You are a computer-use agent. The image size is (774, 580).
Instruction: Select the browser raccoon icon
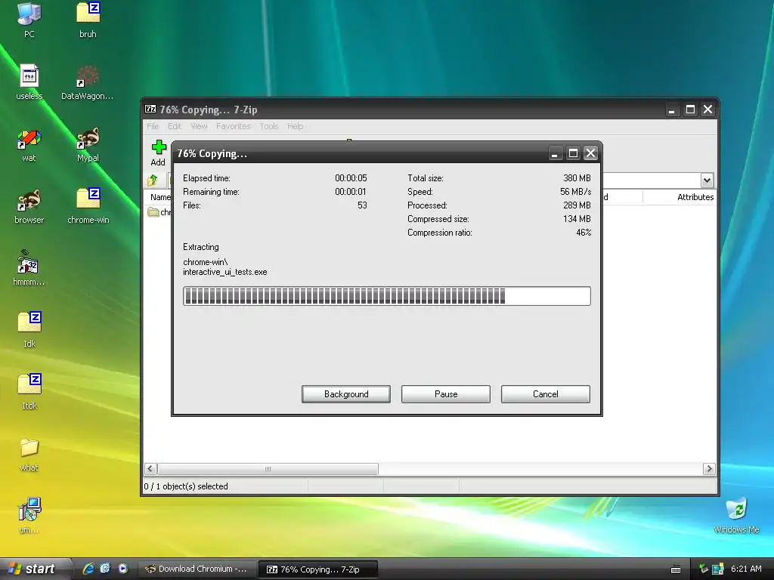29,206
